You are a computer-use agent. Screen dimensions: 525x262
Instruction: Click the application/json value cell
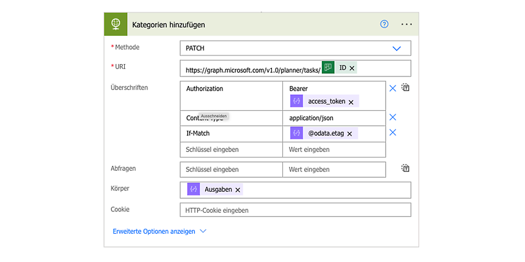pyautogui.click(x=334, y=118)
